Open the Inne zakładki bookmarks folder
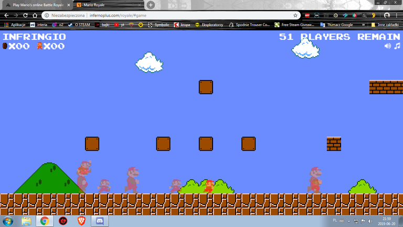403x227 pixels. click(385, 25)
